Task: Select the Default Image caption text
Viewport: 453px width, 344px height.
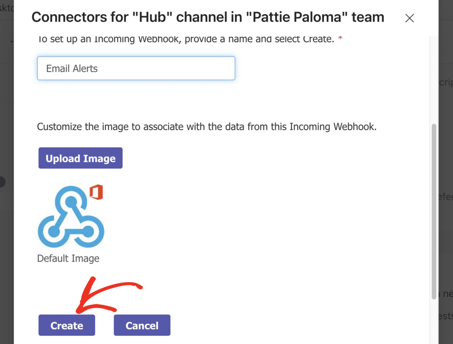Action: pyautogui.click(x=69, y=258)
